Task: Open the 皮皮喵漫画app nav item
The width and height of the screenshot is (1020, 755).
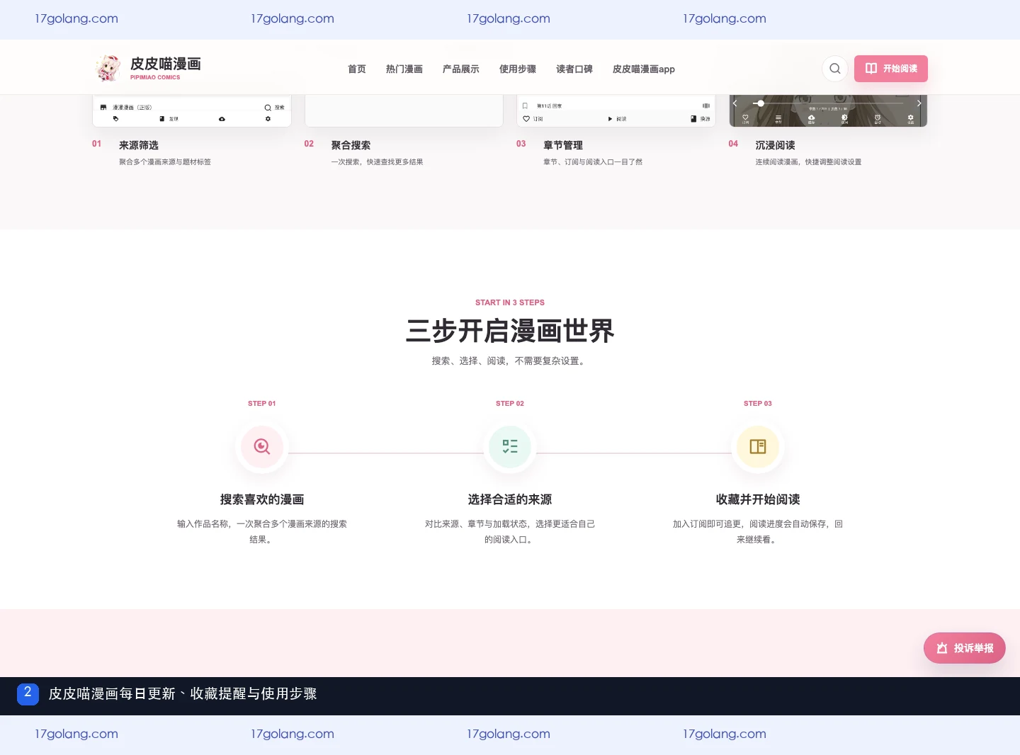Action: click(644, 69)
